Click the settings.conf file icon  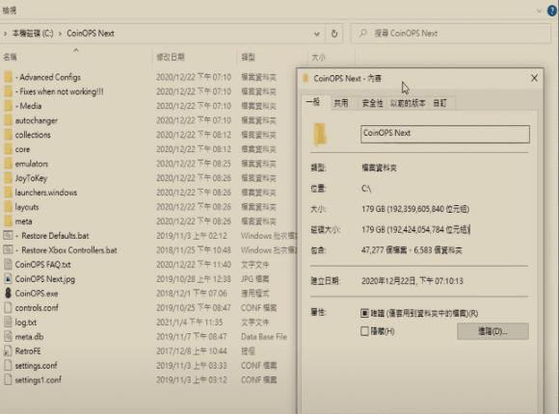tap(8, 366)
